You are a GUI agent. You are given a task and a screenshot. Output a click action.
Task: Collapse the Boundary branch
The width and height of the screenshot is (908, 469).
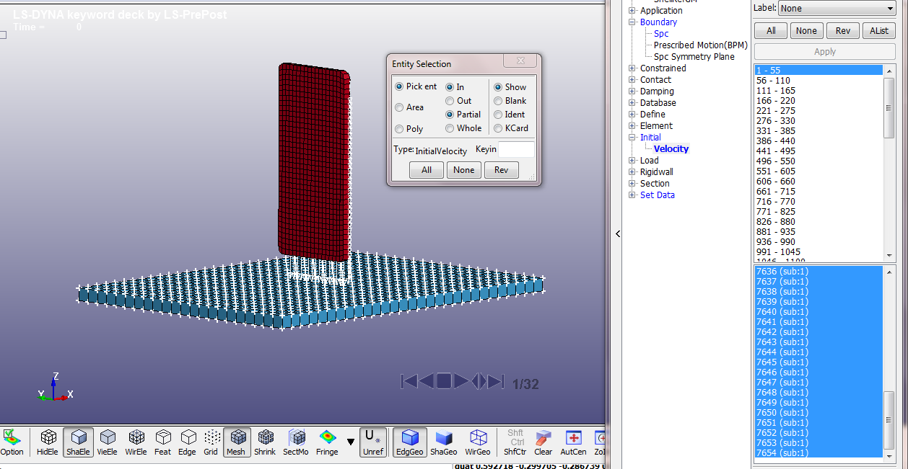632,22
